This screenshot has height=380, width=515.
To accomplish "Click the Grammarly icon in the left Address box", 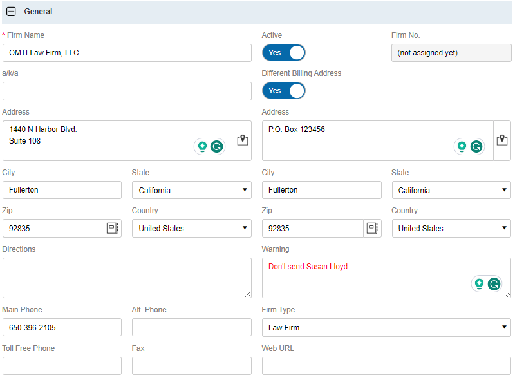I will (x=217, y=147).
